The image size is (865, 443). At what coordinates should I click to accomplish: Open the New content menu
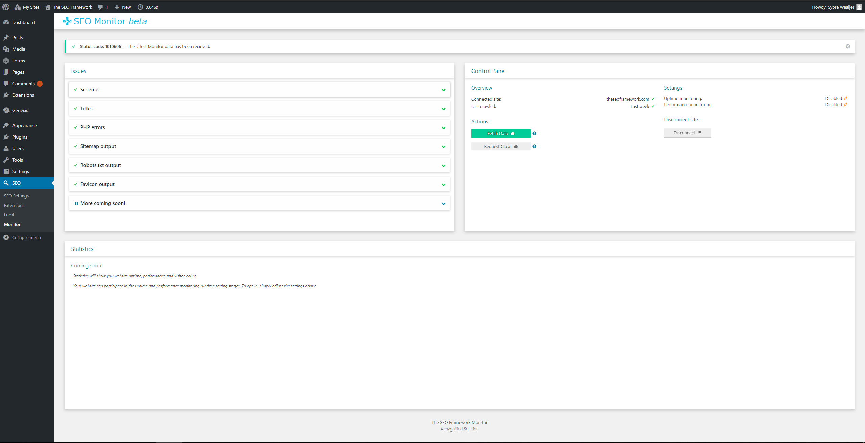coord(122,7)
